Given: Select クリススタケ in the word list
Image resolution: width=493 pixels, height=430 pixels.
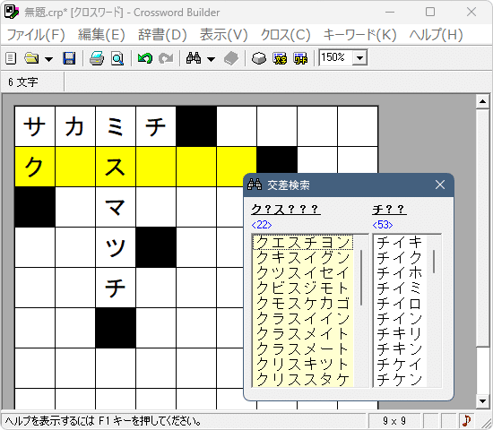Looking at the screenshot, I should pyautogui.click(x=302, y=380).
